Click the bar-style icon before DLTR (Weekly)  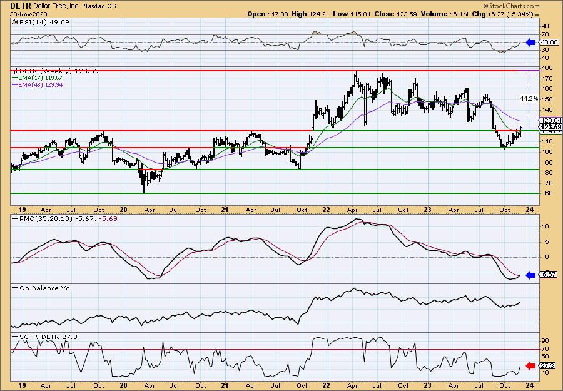[x=14, y=71]
